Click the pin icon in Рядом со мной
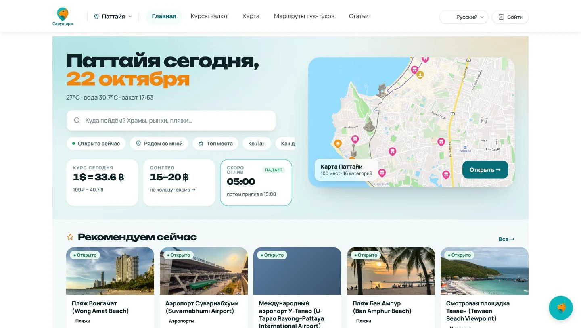This screenshot has height=328, width=581. click(138, 144)
